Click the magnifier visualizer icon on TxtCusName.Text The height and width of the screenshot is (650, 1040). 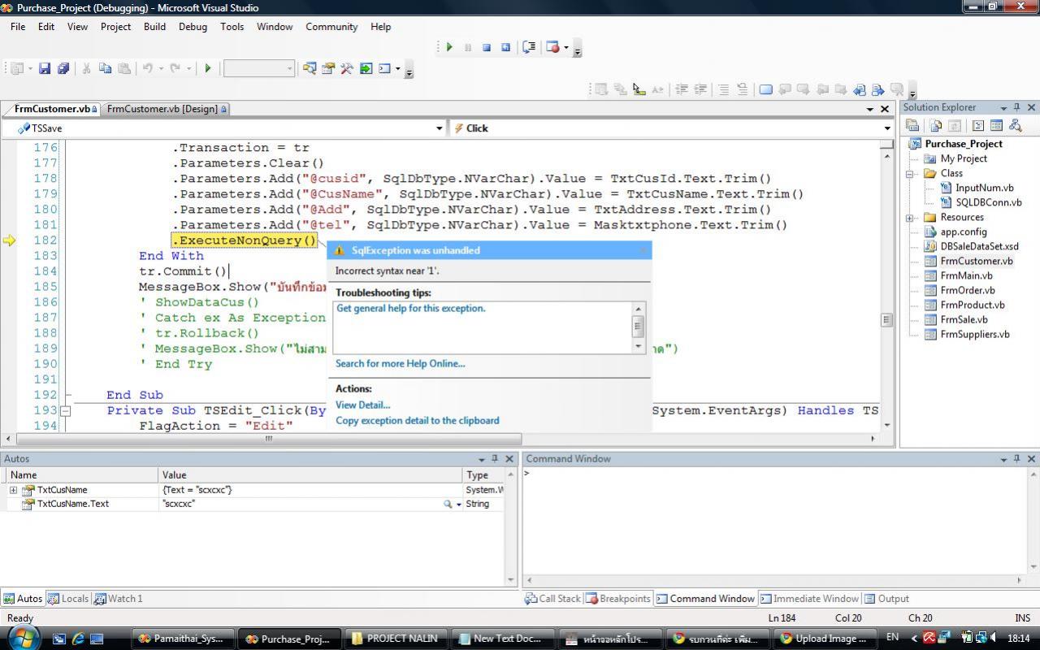(448, 504)
